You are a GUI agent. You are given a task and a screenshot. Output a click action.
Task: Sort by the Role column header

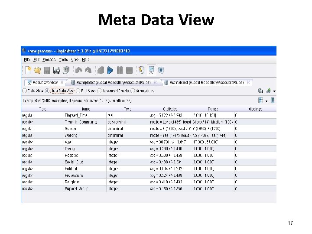[x=42, y=109]
